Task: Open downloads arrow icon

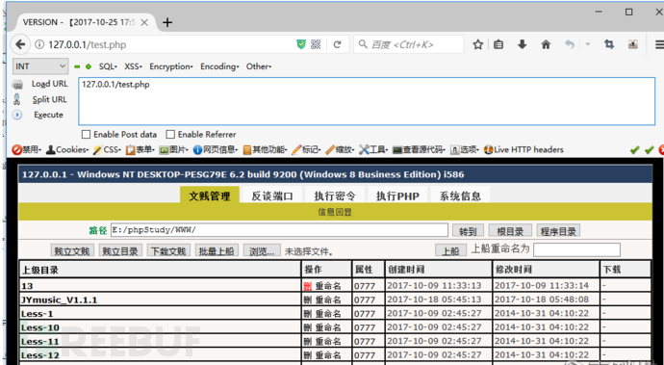Action: click(523, 44)
